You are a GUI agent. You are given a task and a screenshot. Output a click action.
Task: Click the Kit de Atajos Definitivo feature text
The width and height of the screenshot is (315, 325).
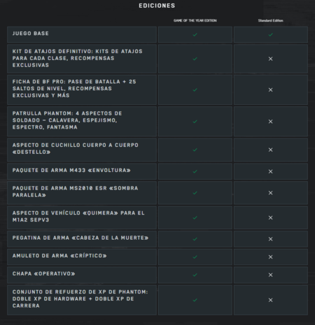tap(77, 58)
